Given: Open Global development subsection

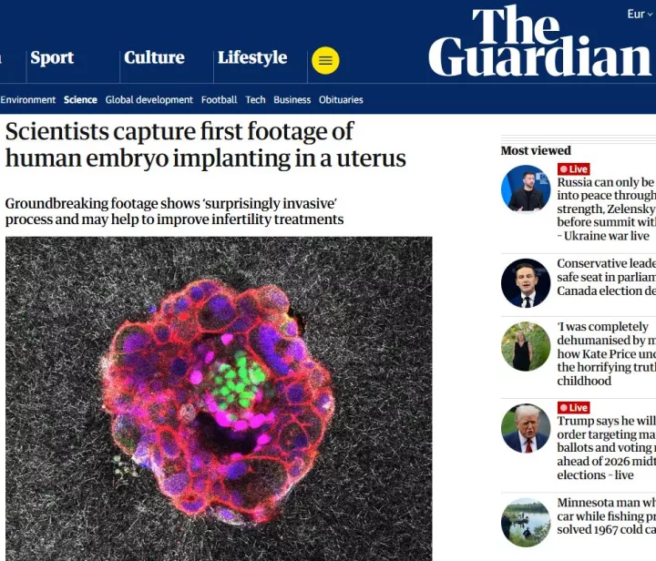Looking at the screenshot, I should coord(149,100).
